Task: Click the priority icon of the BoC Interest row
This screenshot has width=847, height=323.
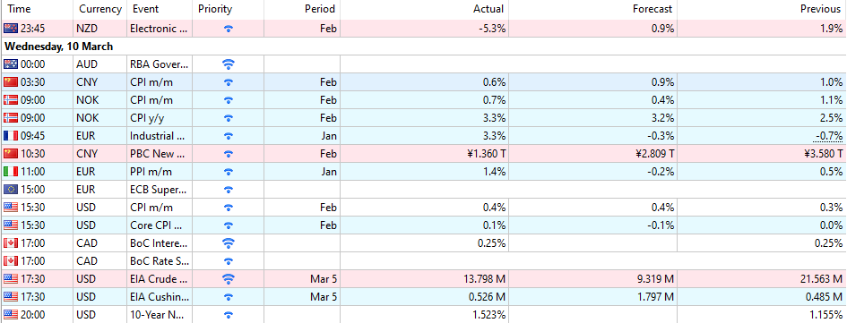Action: point(229,243)
